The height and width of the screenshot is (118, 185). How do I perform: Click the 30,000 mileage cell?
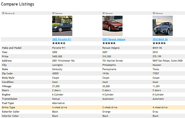pos(106,86)
